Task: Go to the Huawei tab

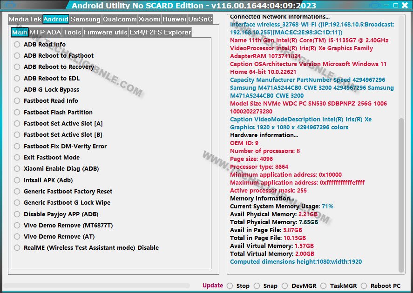Action: click(174, 19)
